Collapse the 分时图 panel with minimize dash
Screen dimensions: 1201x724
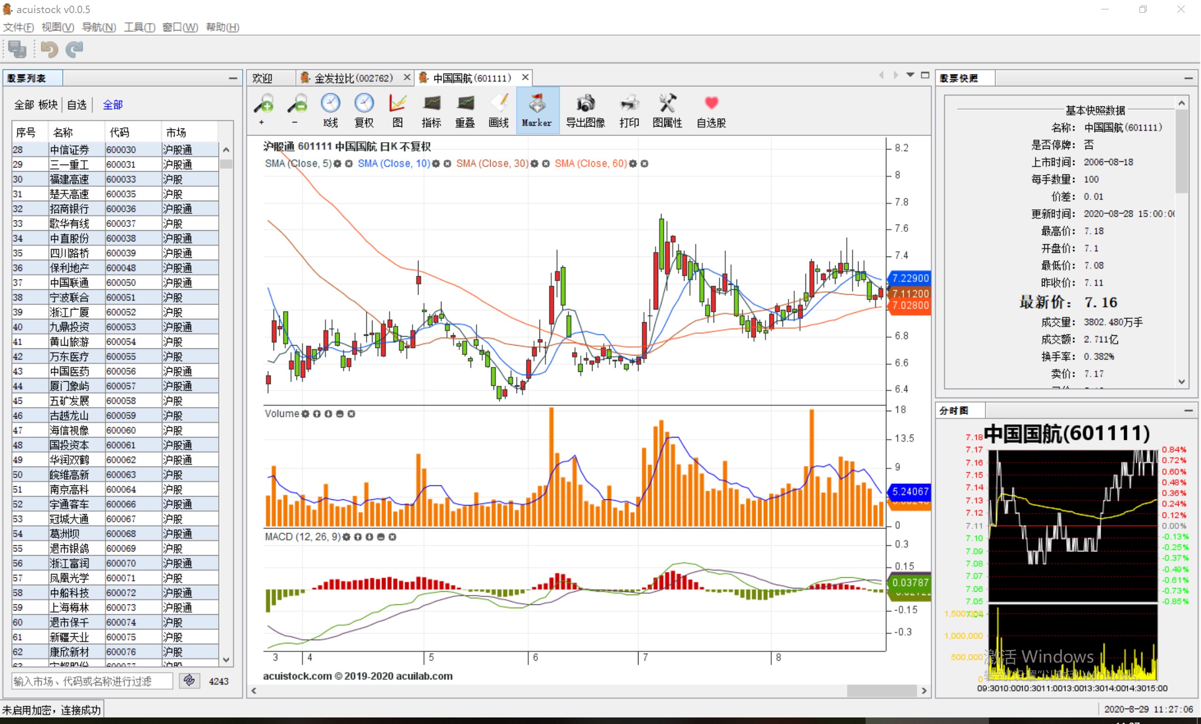click(x=1188, y=411)
